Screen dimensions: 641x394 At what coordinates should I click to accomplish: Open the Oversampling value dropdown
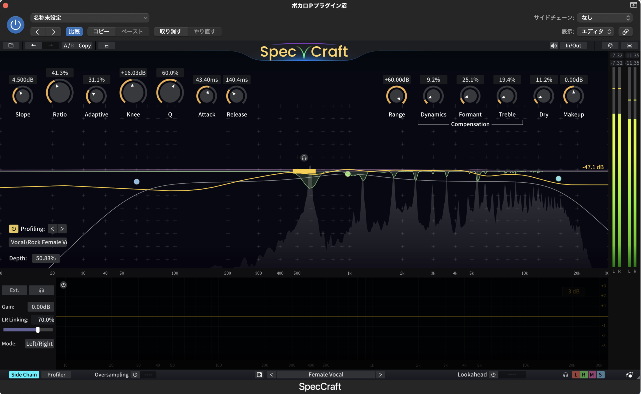tap(148, 375)
